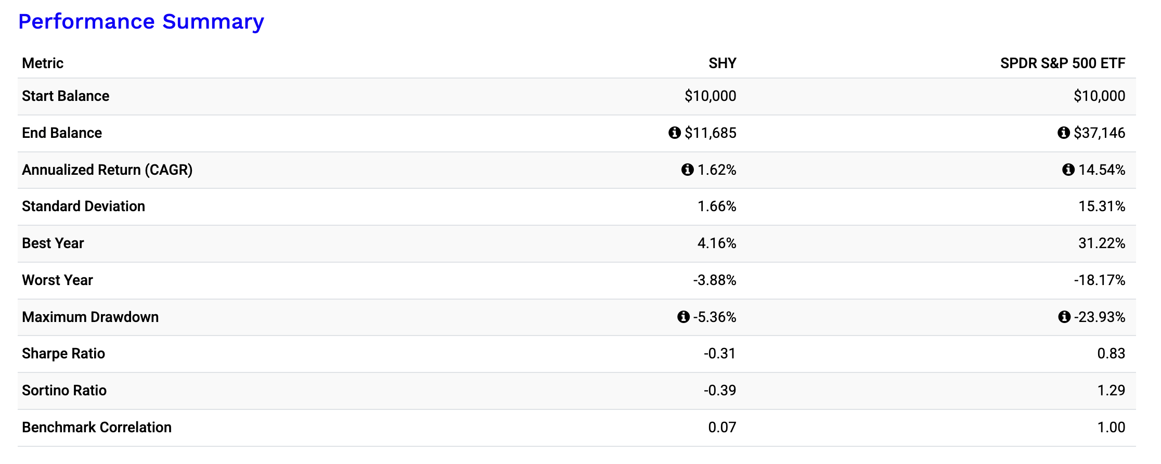Click the Standard Deviation row label
The width and height of the screenshot is (1161, 464).
tap(83, 207)
